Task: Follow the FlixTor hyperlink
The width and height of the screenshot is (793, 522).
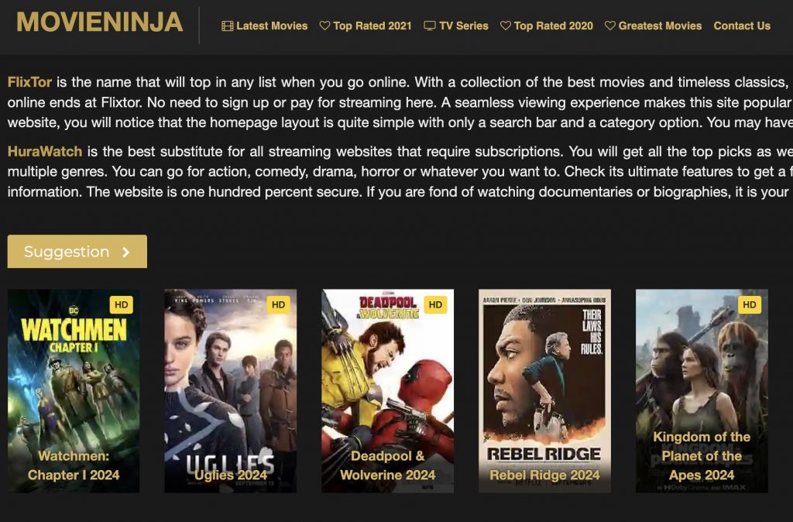Action: click(x=29, y=82)
